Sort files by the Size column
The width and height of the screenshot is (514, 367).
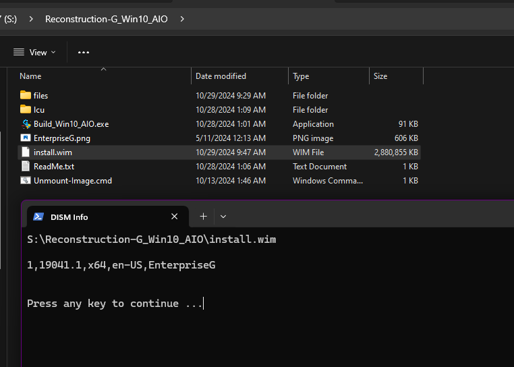(397, 76)
